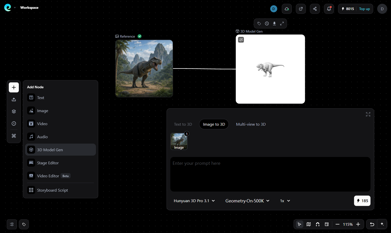
Task: Toggle the minimap icon in bottom toolbar
Action: (309, 224)
